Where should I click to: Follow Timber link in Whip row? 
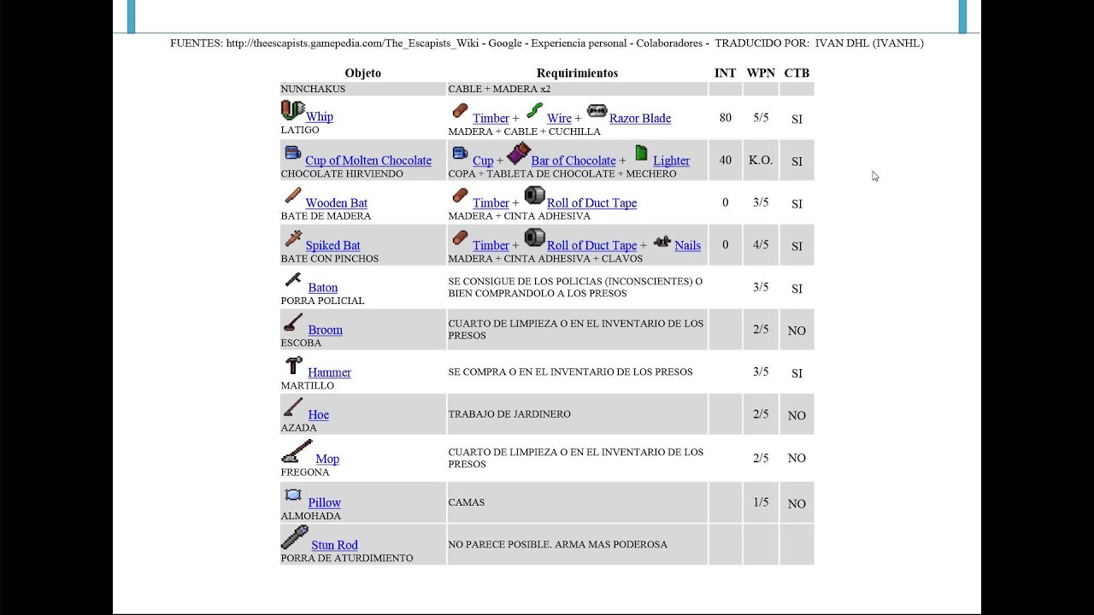(491, 119)
